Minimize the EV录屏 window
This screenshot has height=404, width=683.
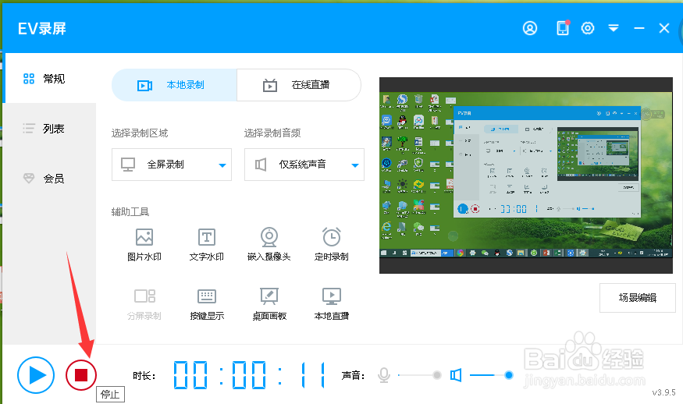pyautogui.click(x=639, y=28)
